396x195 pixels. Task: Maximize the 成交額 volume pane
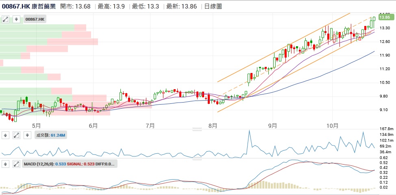[16, 135]
